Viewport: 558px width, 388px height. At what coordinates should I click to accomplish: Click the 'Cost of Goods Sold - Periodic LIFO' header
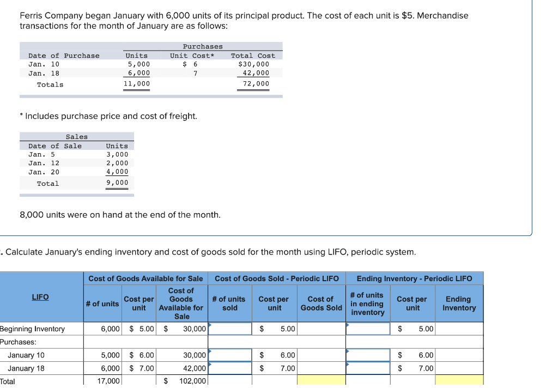277,278
